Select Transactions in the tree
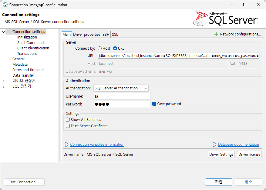Image resolution: width=266 pixels, height=190 pixels. pos(27,54)
